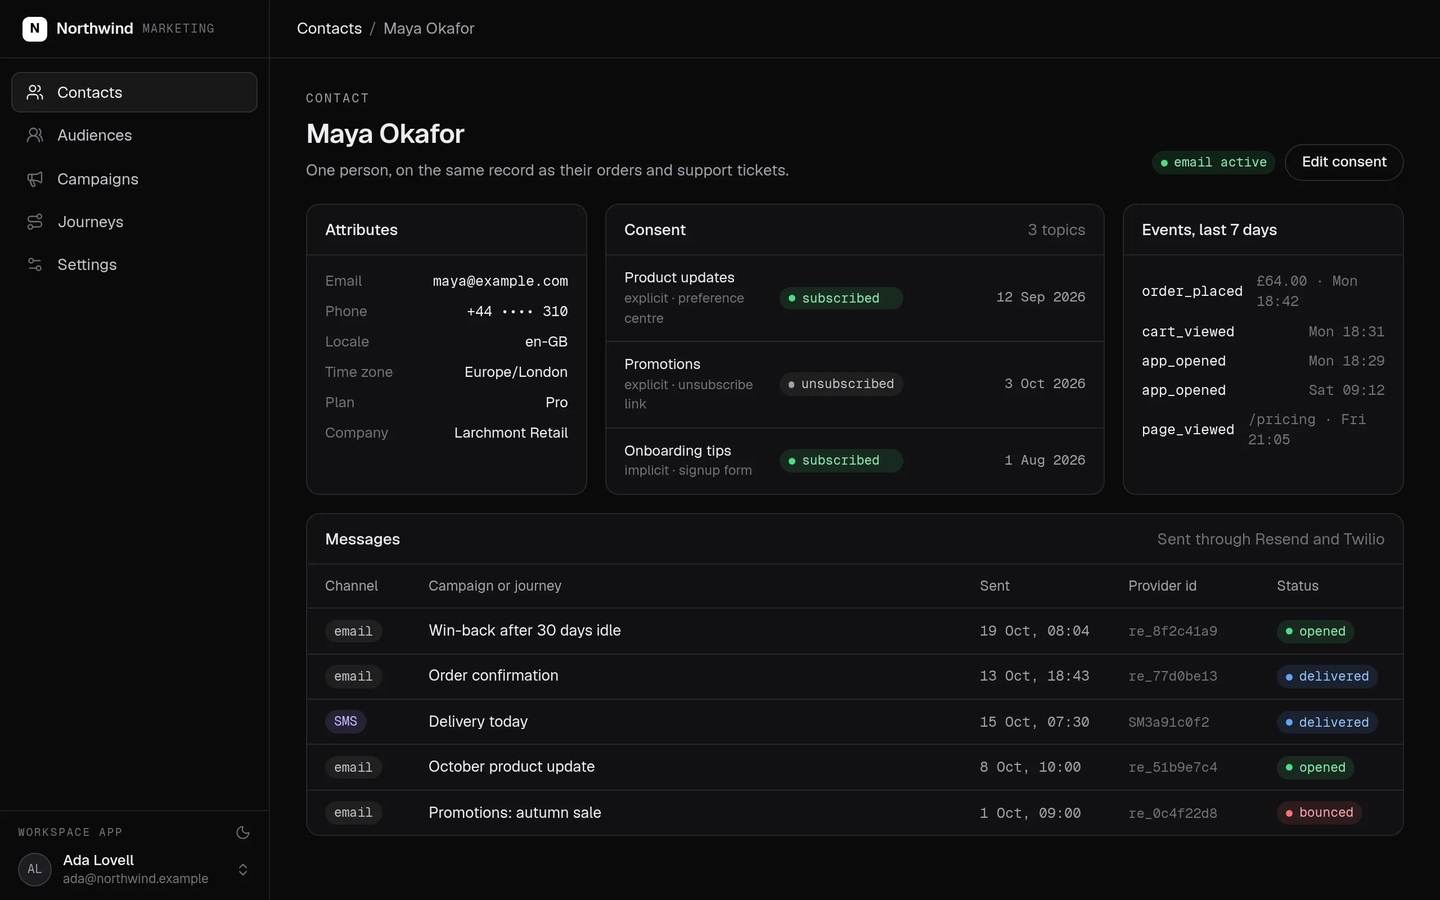Open the Campaigns section

coord(134,179)
